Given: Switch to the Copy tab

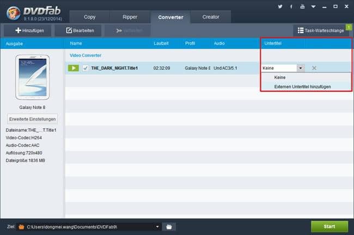Looking at the screenshot, I should (90, 17).
